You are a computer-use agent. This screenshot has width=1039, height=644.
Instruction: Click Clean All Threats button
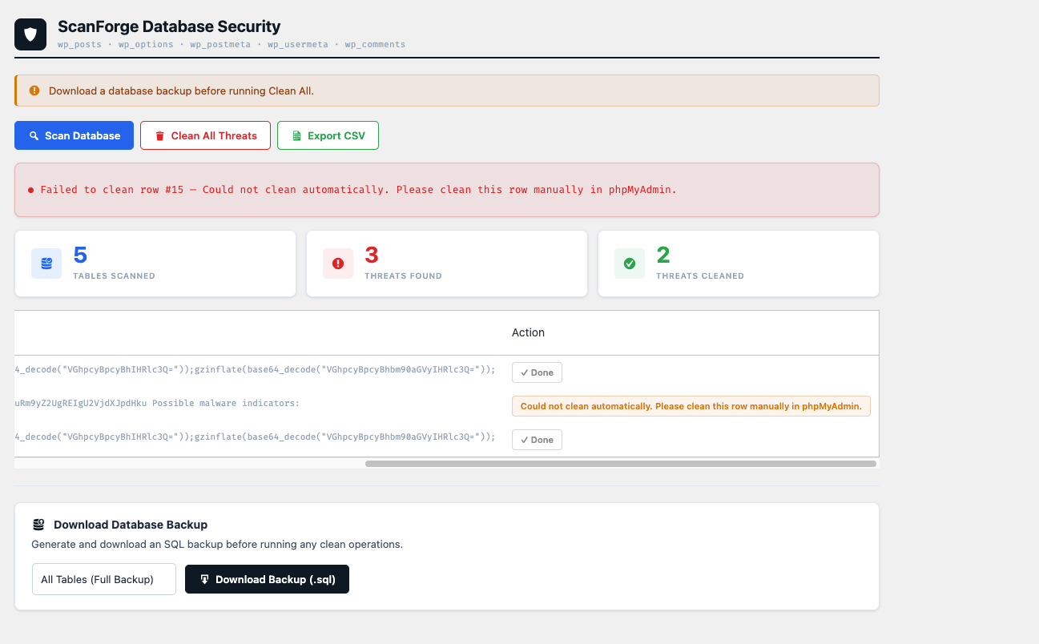[205, 135]
